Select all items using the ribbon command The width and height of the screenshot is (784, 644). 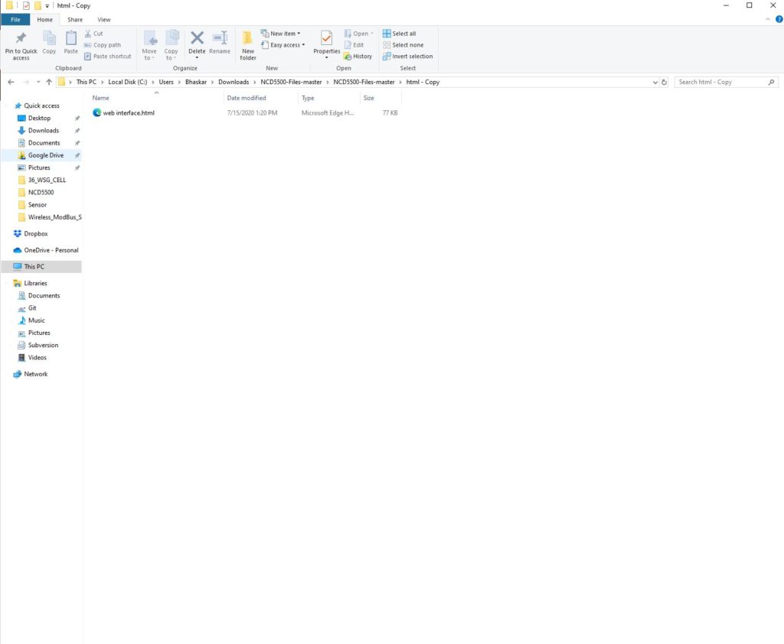tap(404, 33)
